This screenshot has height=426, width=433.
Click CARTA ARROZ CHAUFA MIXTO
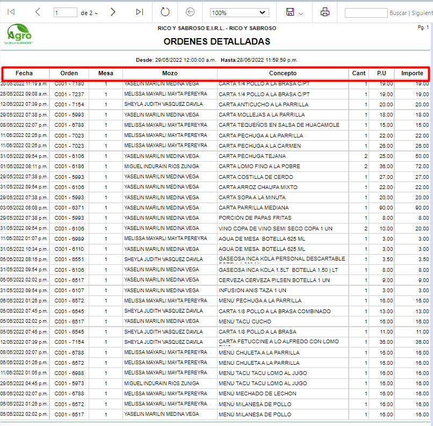point(258,187)
